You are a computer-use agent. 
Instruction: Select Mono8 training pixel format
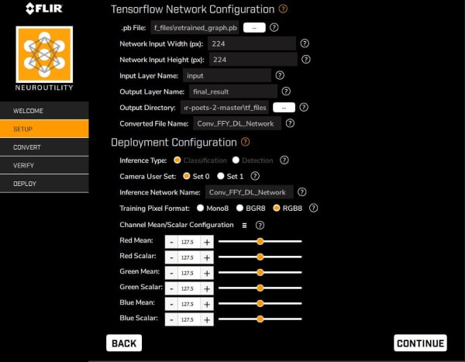pyautogui.click(x=200, y=208)
